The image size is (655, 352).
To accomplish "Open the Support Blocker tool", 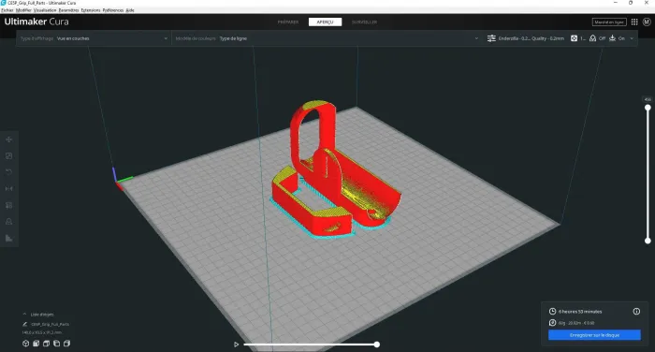I will pyautogui.click(x=8, y=222).
